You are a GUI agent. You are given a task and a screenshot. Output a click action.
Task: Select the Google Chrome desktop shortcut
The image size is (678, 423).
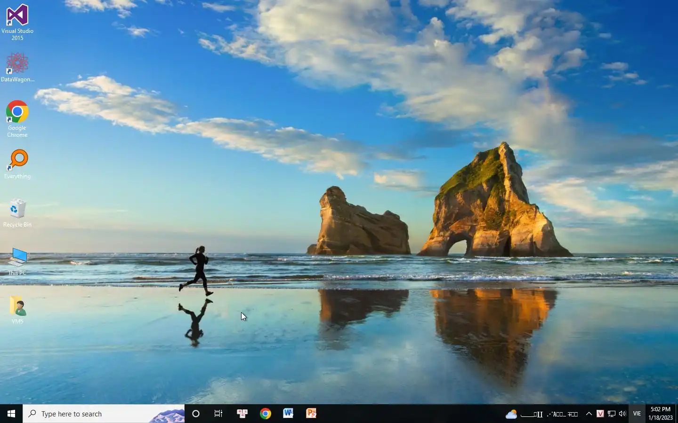[x=17, y=119]
